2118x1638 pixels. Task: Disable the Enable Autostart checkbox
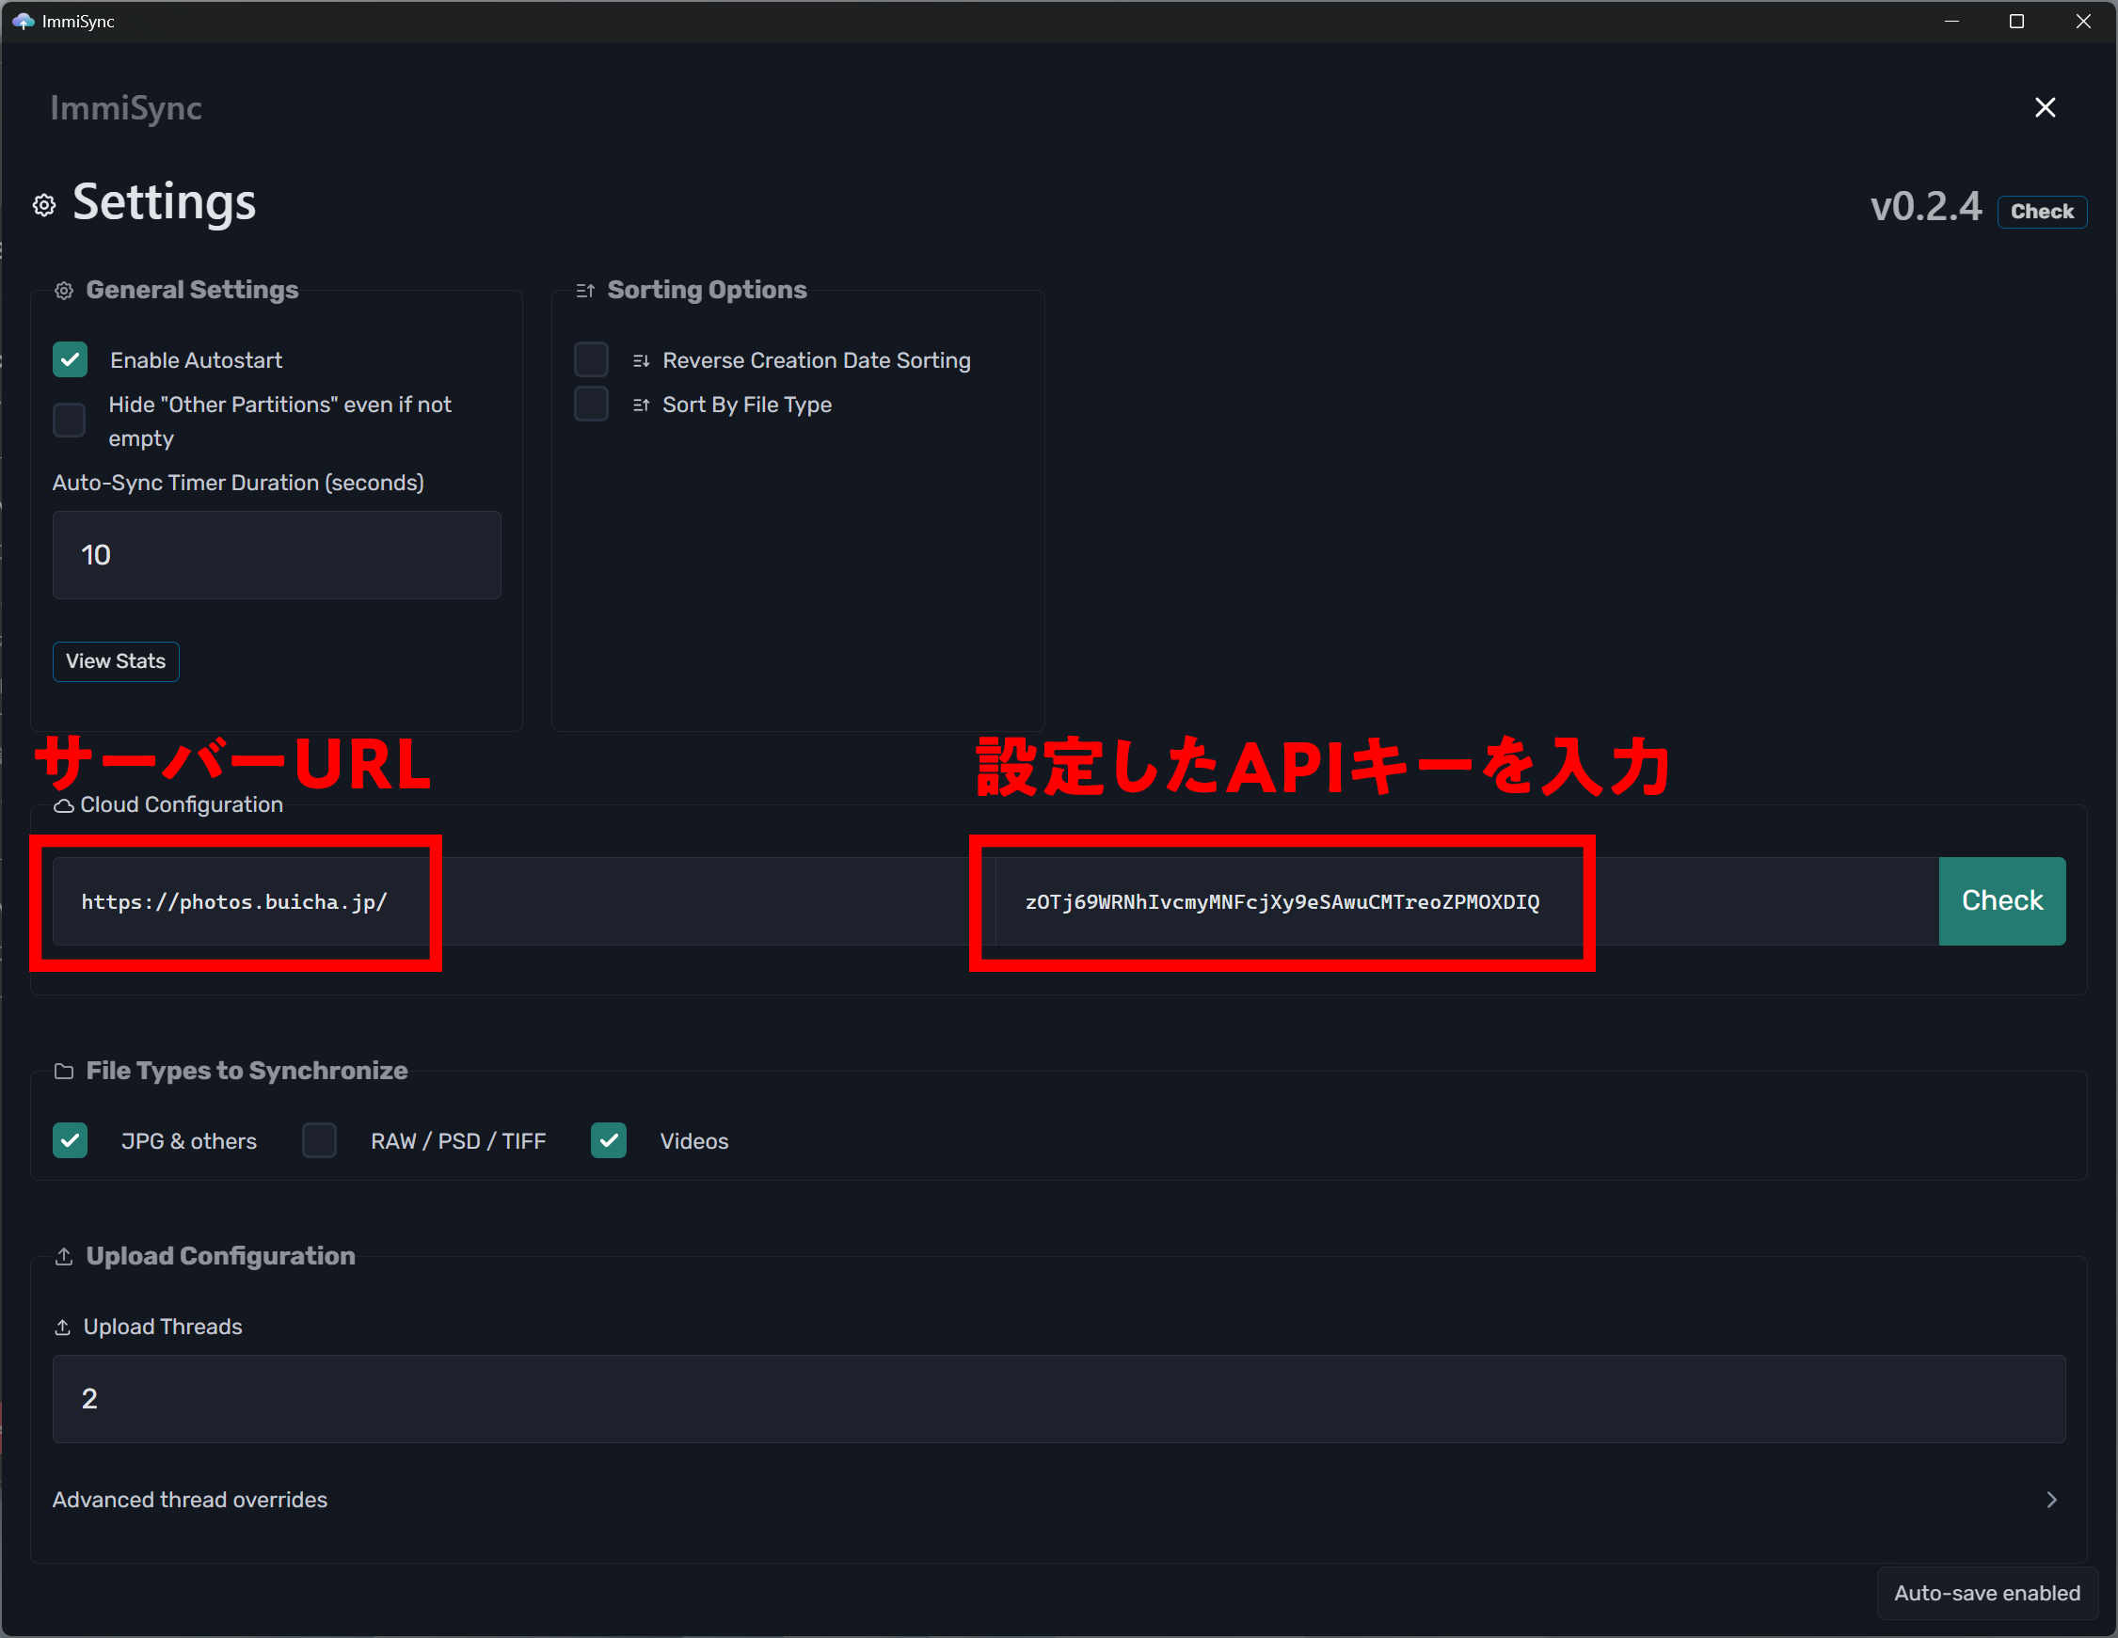click(x=70, y=359)
